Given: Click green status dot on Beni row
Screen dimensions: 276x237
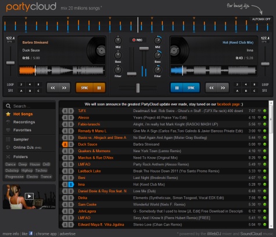Looking at the screenshot, I should click(265, 178).
